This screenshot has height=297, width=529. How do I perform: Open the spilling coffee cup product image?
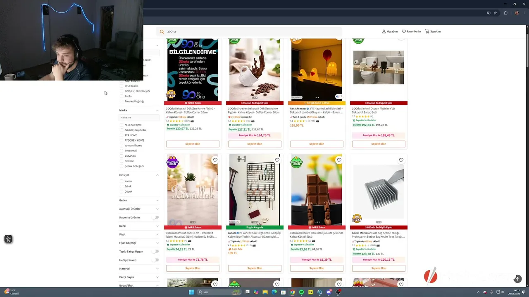[x=255, y=70]
